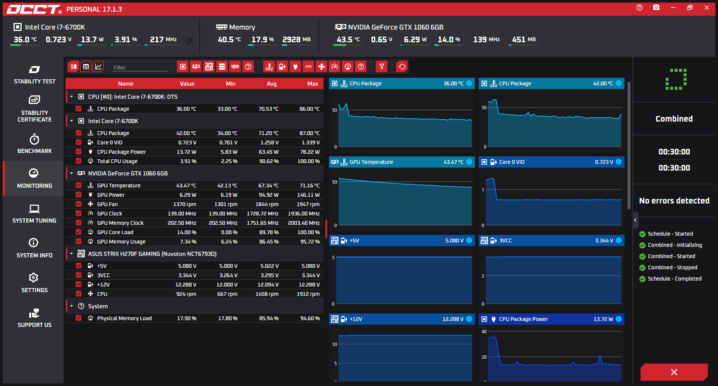Screen dimensions: 718x386
Task: Click the 'No errors detected' status text
Action: [x=674, y=200]
